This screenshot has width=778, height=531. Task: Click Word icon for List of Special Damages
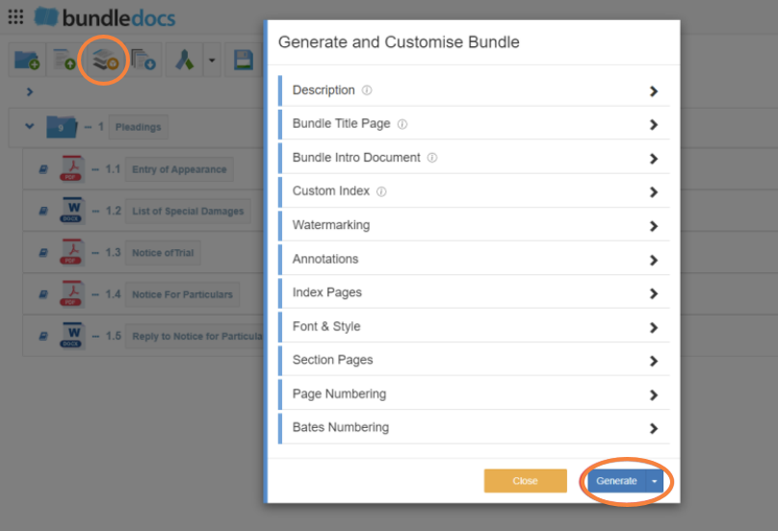pos(72,211)
